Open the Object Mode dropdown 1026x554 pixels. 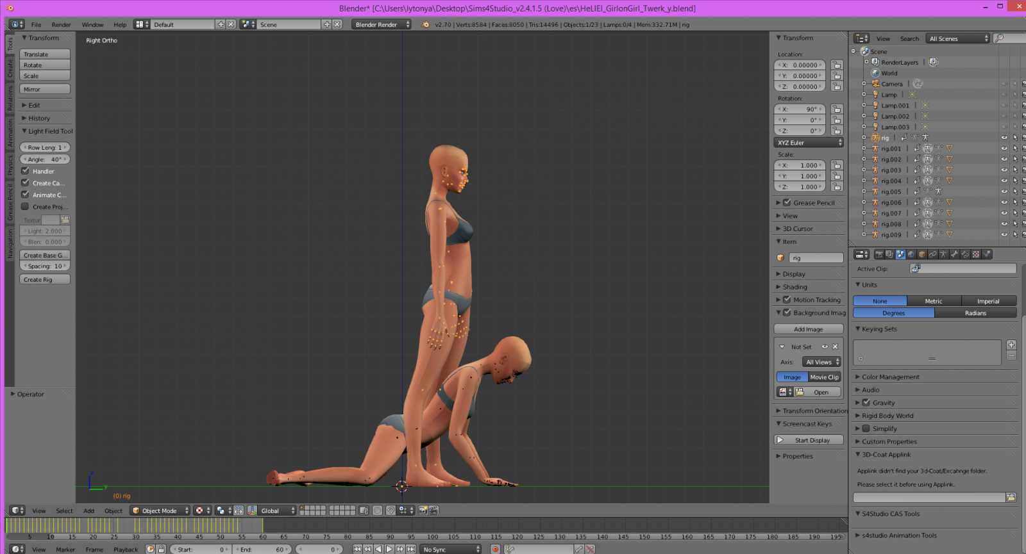point(160,510)
